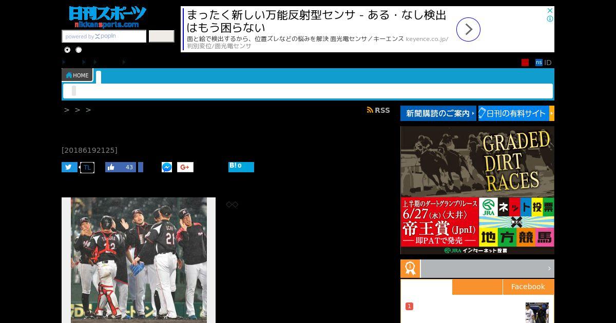Click the GRADED DIRT RACES ad
Viewport: 616px width, 323px height.
coord(477,162)
